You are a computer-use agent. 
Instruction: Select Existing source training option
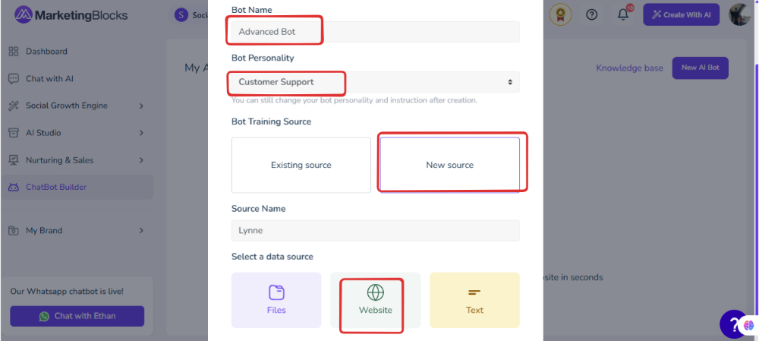[x=301, y=165]
